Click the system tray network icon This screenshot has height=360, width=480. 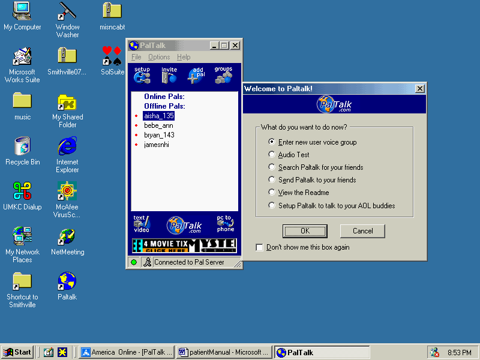pyautogui.click(x=434, y=352)
